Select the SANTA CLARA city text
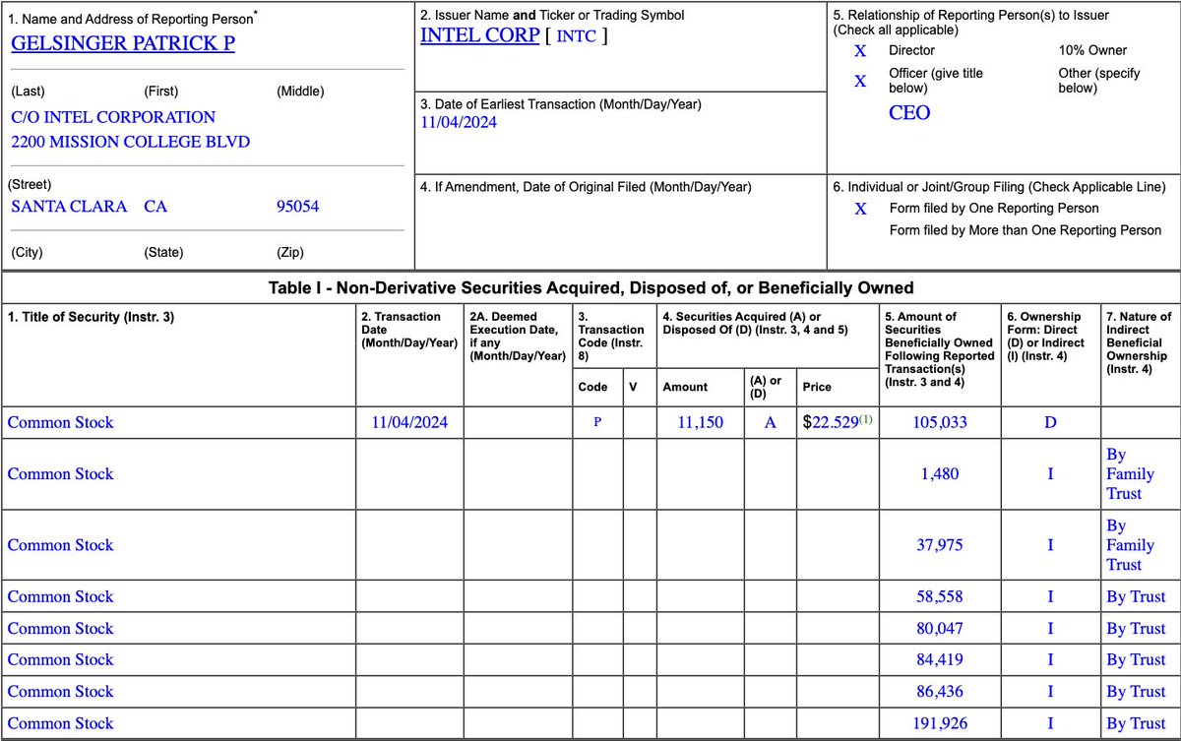Screen dimensions: 1181x741 69,207
